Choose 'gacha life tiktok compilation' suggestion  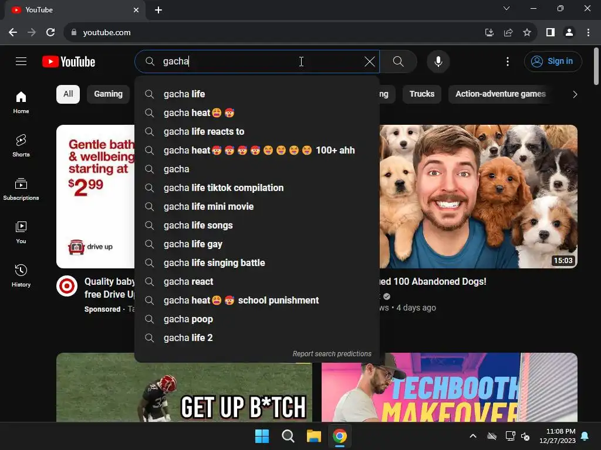pos(257,188)
